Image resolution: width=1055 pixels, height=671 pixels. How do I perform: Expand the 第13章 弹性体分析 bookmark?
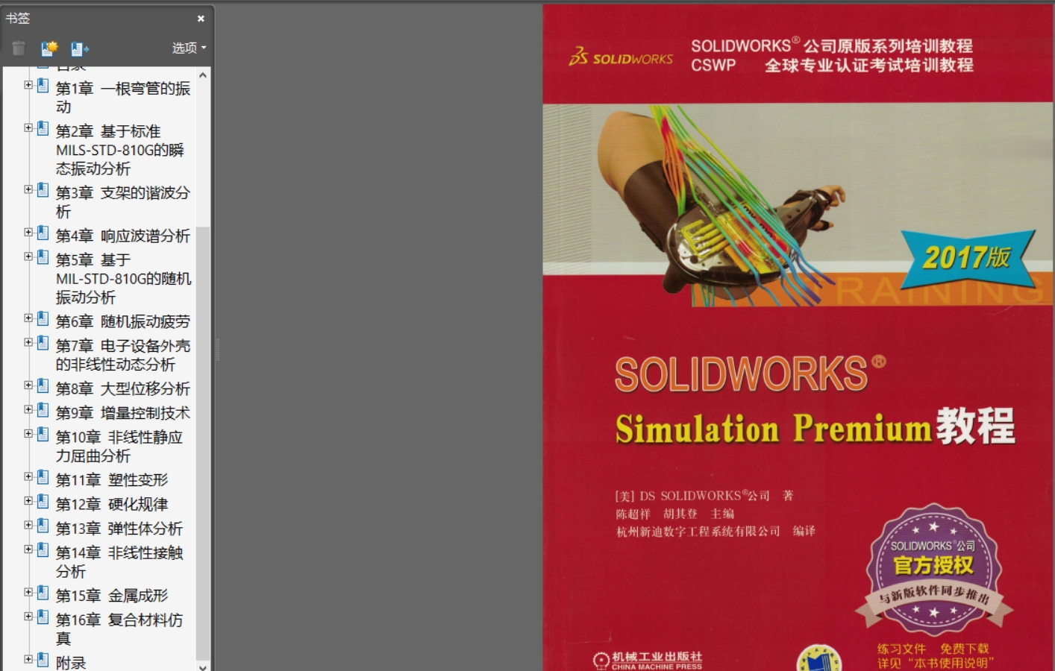[28, 525]
